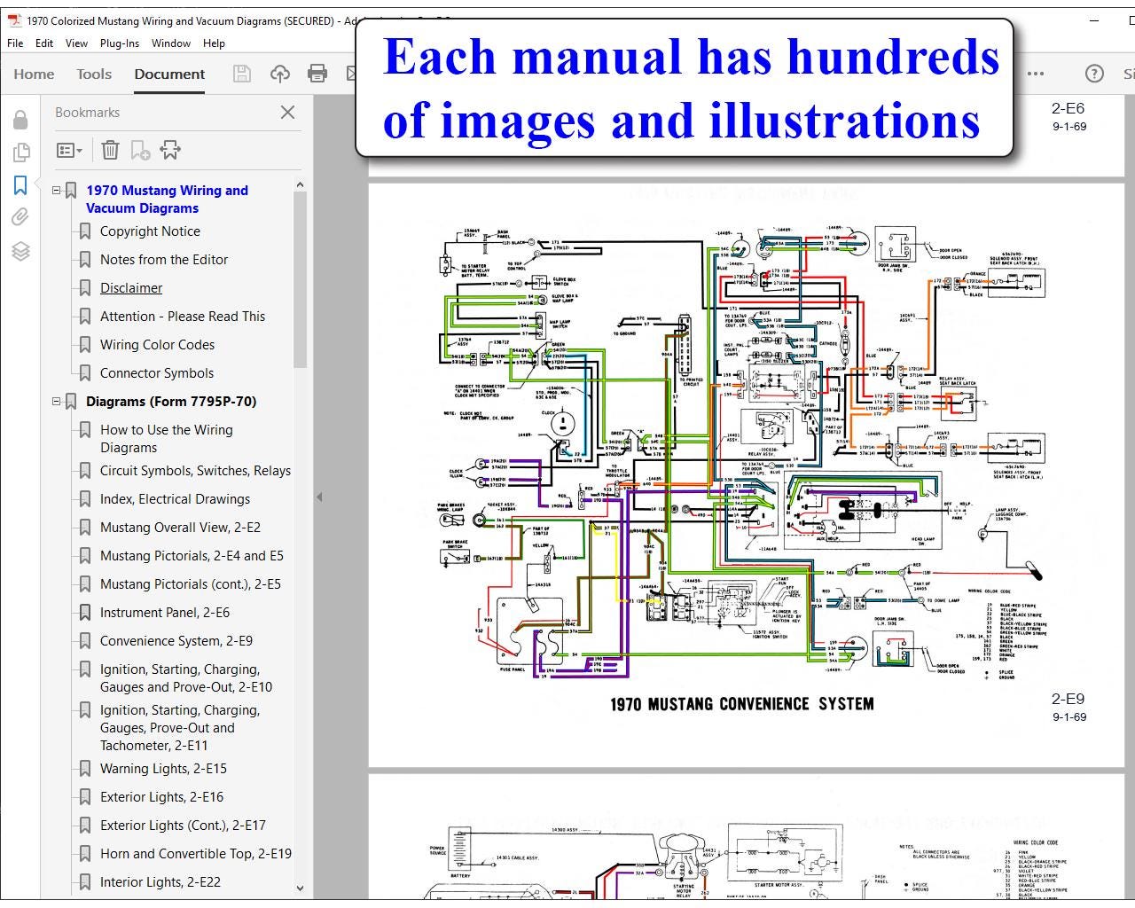Click the Print icon in toolbar
The height and width of the screenshot is (908, 1135).
317,74
